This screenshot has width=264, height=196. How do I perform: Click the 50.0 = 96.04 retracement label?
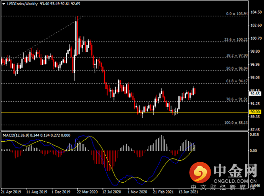tap(237, 69)
